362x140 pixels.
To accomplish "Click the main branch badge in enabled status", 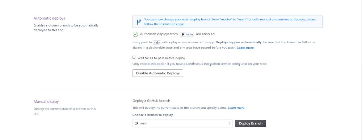I will (187, 34).
